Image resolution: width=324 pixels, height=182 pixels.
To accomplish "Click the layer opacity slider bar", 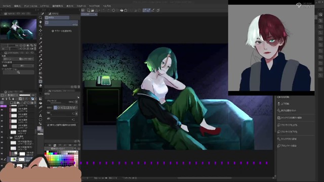I will click(x=25, y=95).
